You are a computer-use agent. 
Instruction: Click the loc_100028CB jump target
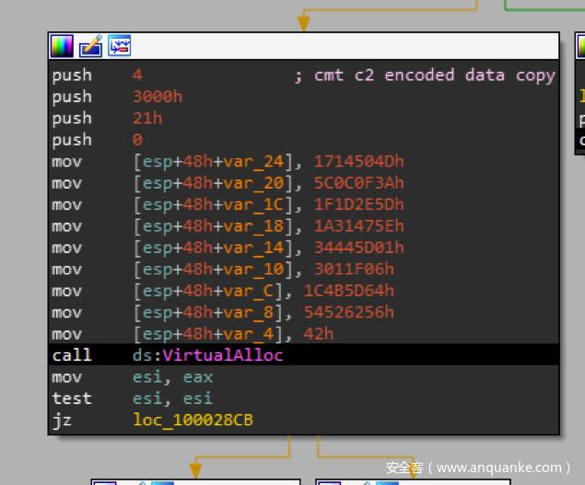click(x=193, y=420)
